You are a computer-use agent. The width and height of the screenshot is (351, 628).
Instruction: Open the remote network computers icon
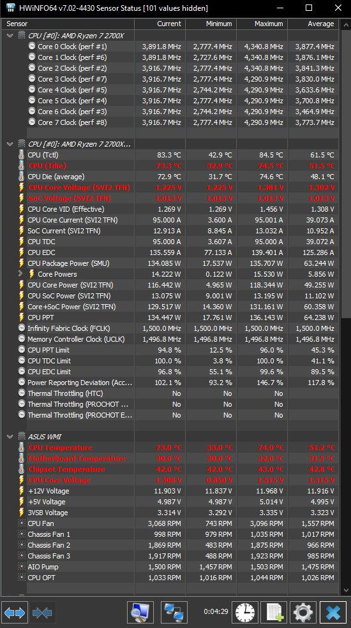pos(174,613)
